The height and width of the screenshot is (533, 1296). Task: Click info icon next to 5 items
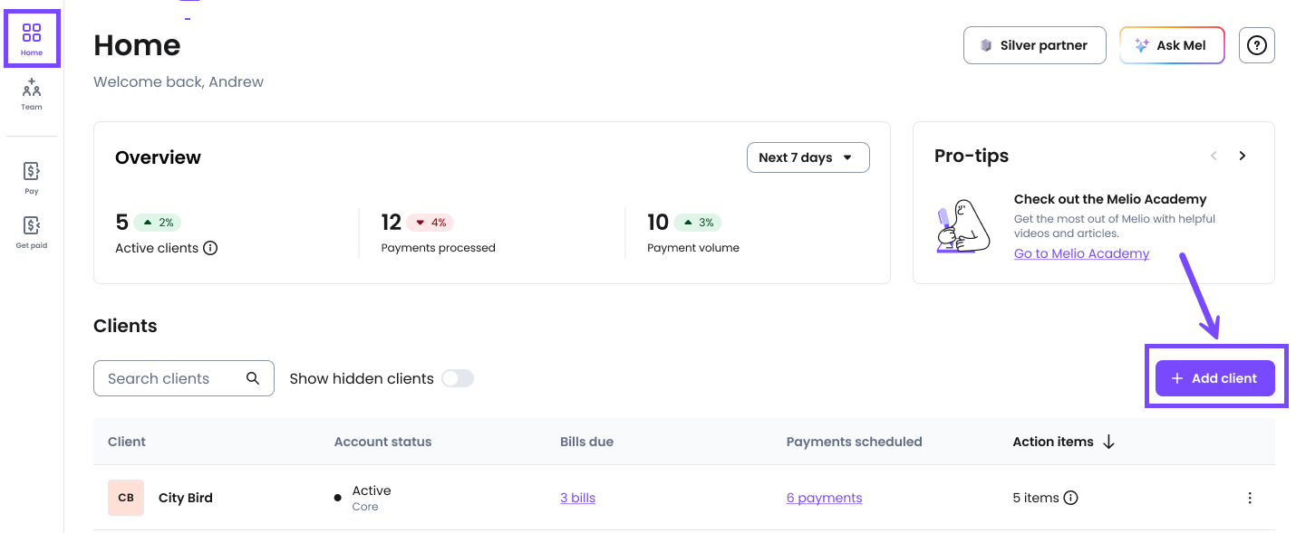[1070, 498]
